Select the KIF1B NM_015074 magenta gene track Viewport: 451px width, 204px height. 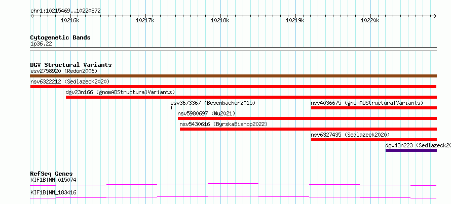click(x=233, y=184)
